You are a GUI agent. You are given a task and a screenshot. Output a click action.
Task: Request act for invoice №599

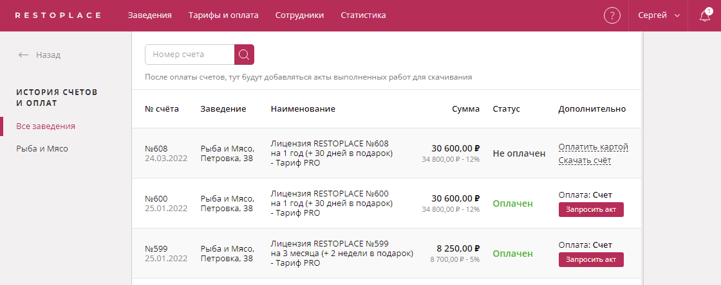(x=591, y=260)
